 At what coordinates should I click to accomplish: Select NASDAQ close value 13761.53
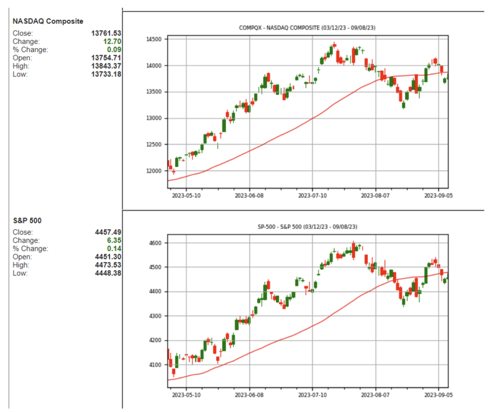(106, 33)
